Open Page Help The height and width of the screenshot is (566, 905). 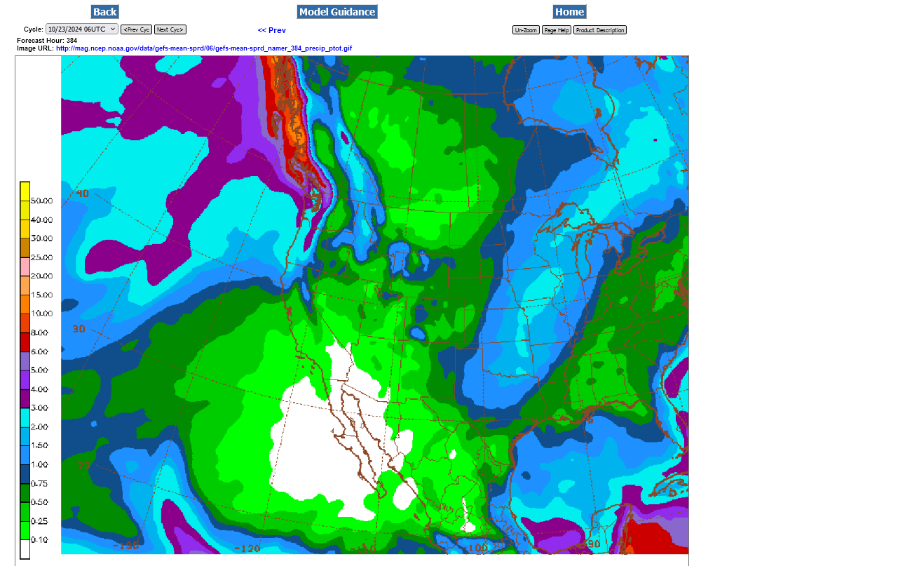pos(557,30)
